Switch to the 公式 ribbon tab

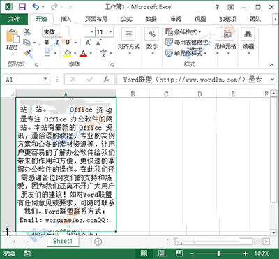pyautogui.click(x=126, y=19)
